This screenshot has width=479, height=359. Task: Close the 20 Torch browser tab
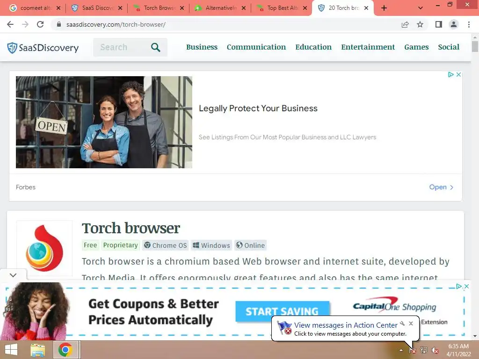point(366,8)
